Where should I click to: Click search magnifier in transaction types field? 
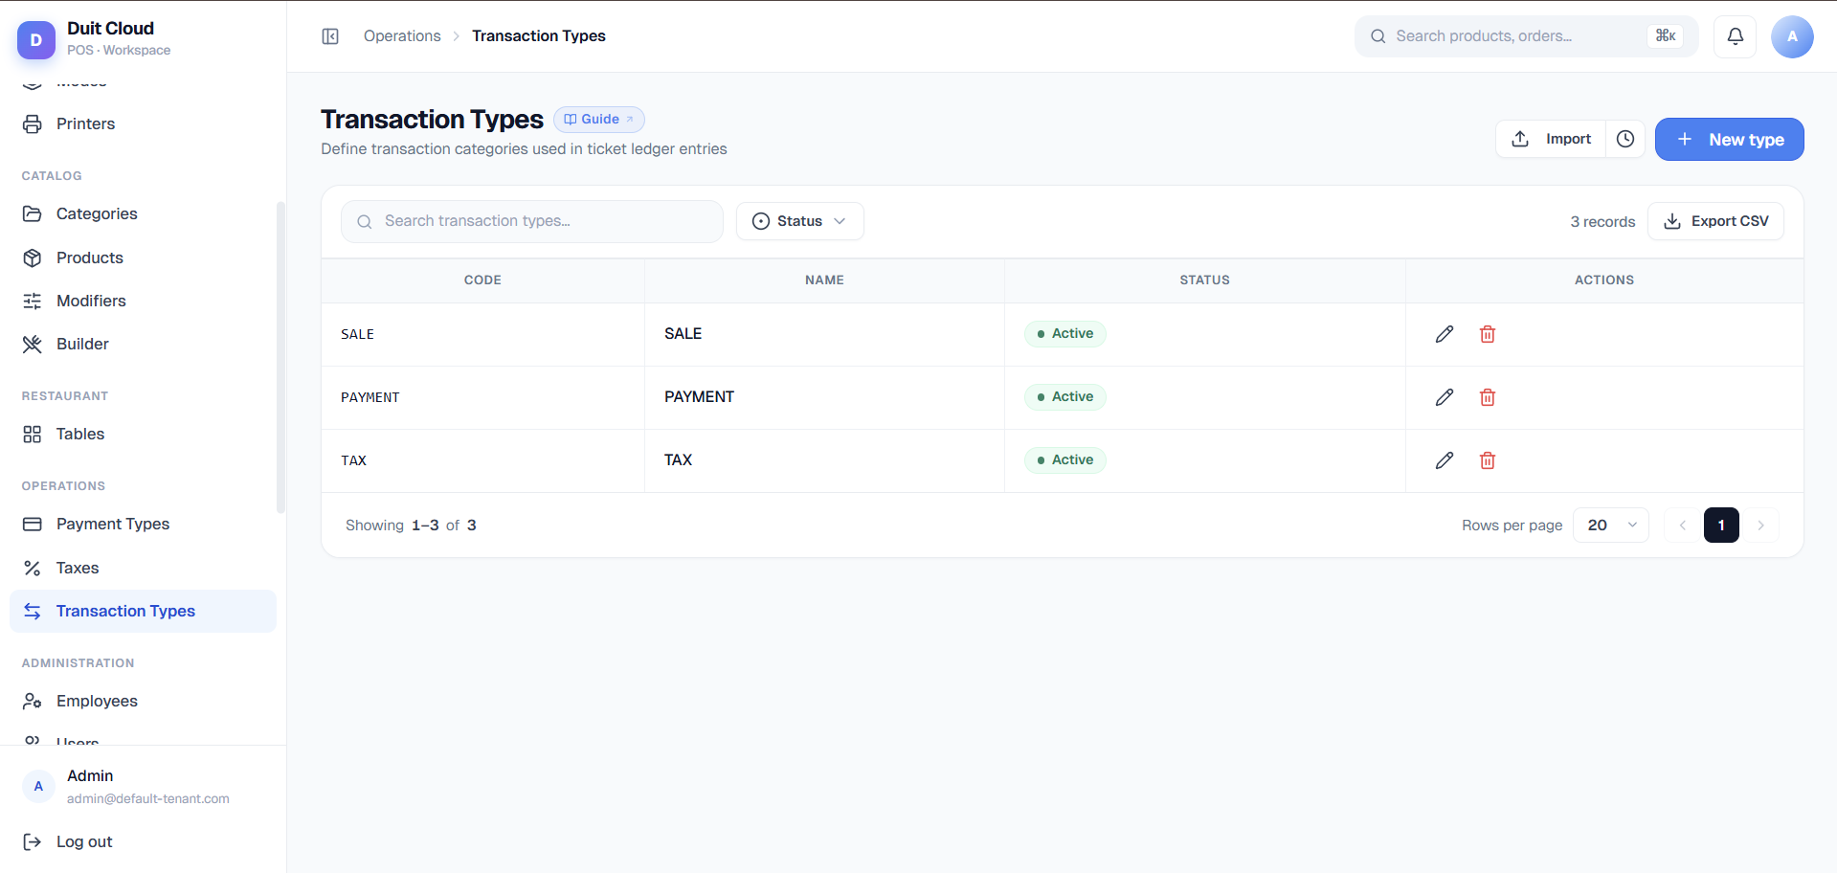click(365, 221)
